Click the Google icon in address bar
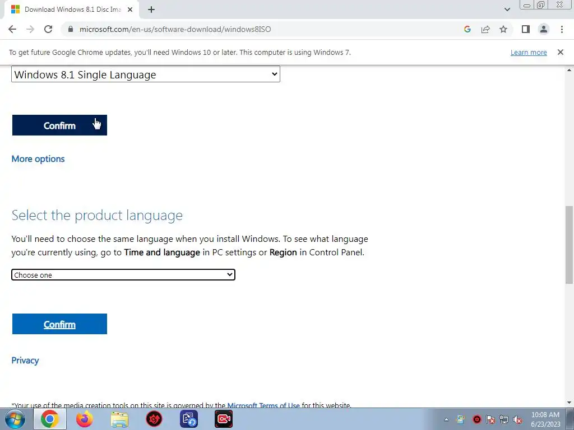The width and height of the screenshot is (574, 430). [x=467, y=29]
